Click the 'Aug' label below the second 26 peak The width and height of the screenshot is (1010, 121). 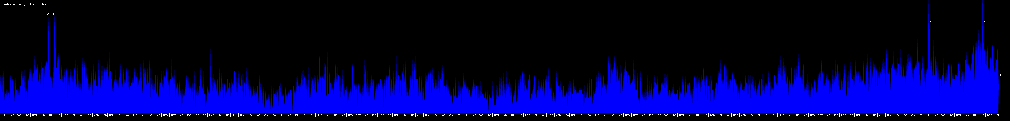[58, 115]
